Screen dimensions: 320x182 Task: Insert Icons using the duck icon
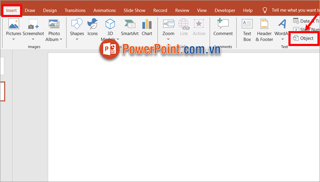tap(93, 24)
